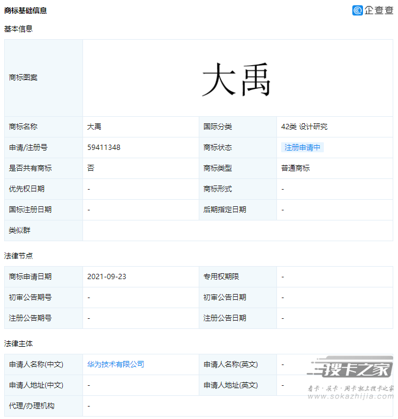Click the 大禹 trademark image
This screenshot has width=398, height=419.
pos(236,79)
